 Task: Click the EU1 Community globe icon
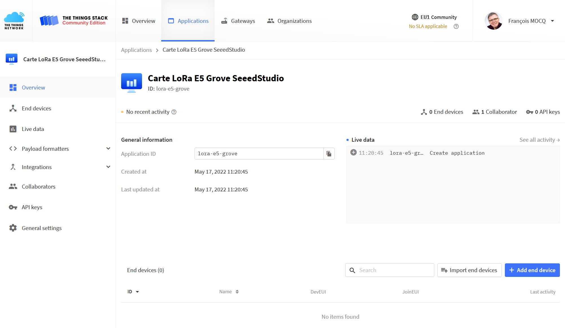click(x=415, y=17)
